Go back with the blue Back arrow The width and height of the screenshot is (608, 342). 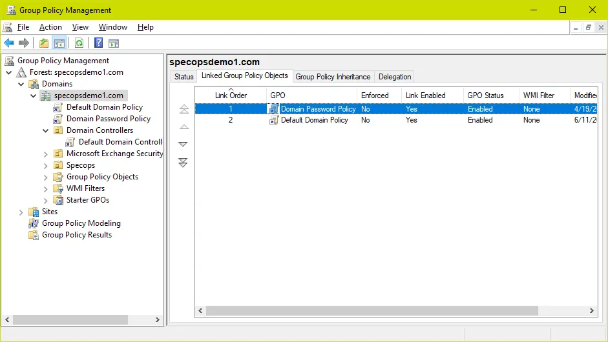point(9,43)
